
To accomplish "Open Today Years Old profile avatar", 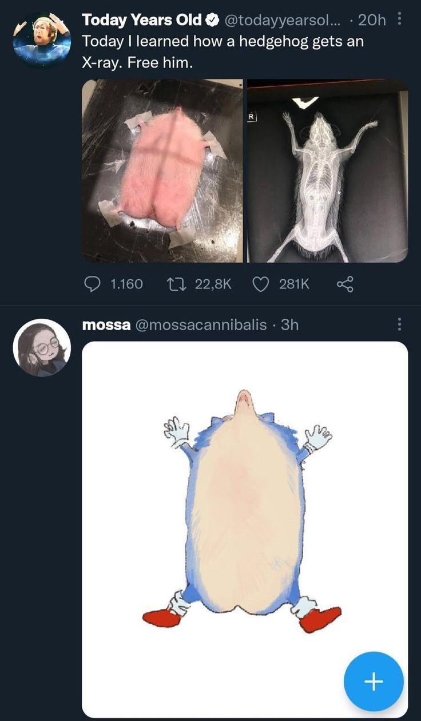I will (x=41, y=40).
